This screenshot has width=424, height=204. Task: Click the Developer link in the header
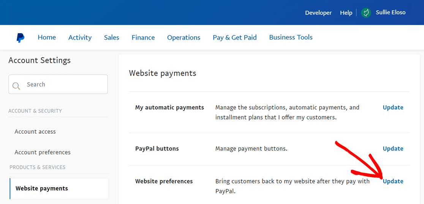click(x=318, y=13)
